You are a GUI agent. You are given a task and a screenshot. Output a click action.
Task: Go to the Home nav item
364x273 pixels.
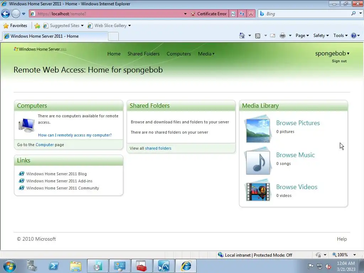[x=114, y=54]
